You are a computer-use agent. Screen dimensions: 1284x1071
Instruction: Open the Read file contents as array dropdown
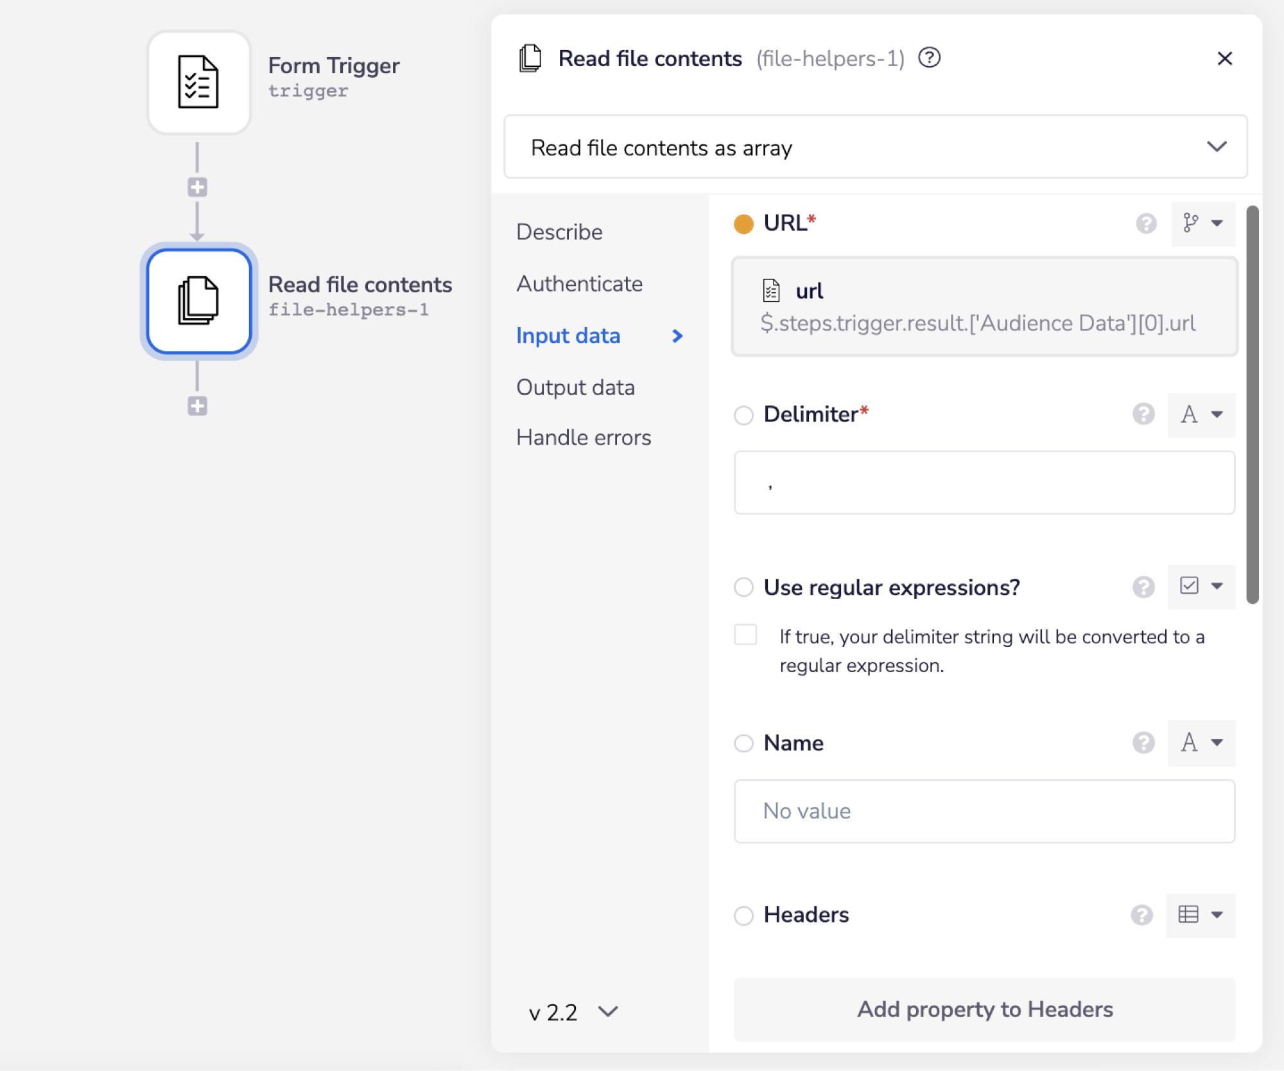(x=875, y=147)
